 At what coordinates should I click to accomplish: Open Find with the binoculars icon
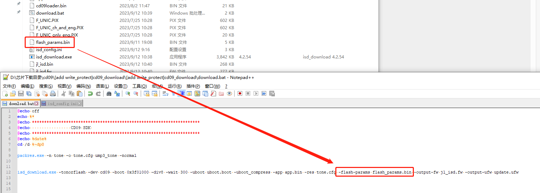click(x=109, y=94)
